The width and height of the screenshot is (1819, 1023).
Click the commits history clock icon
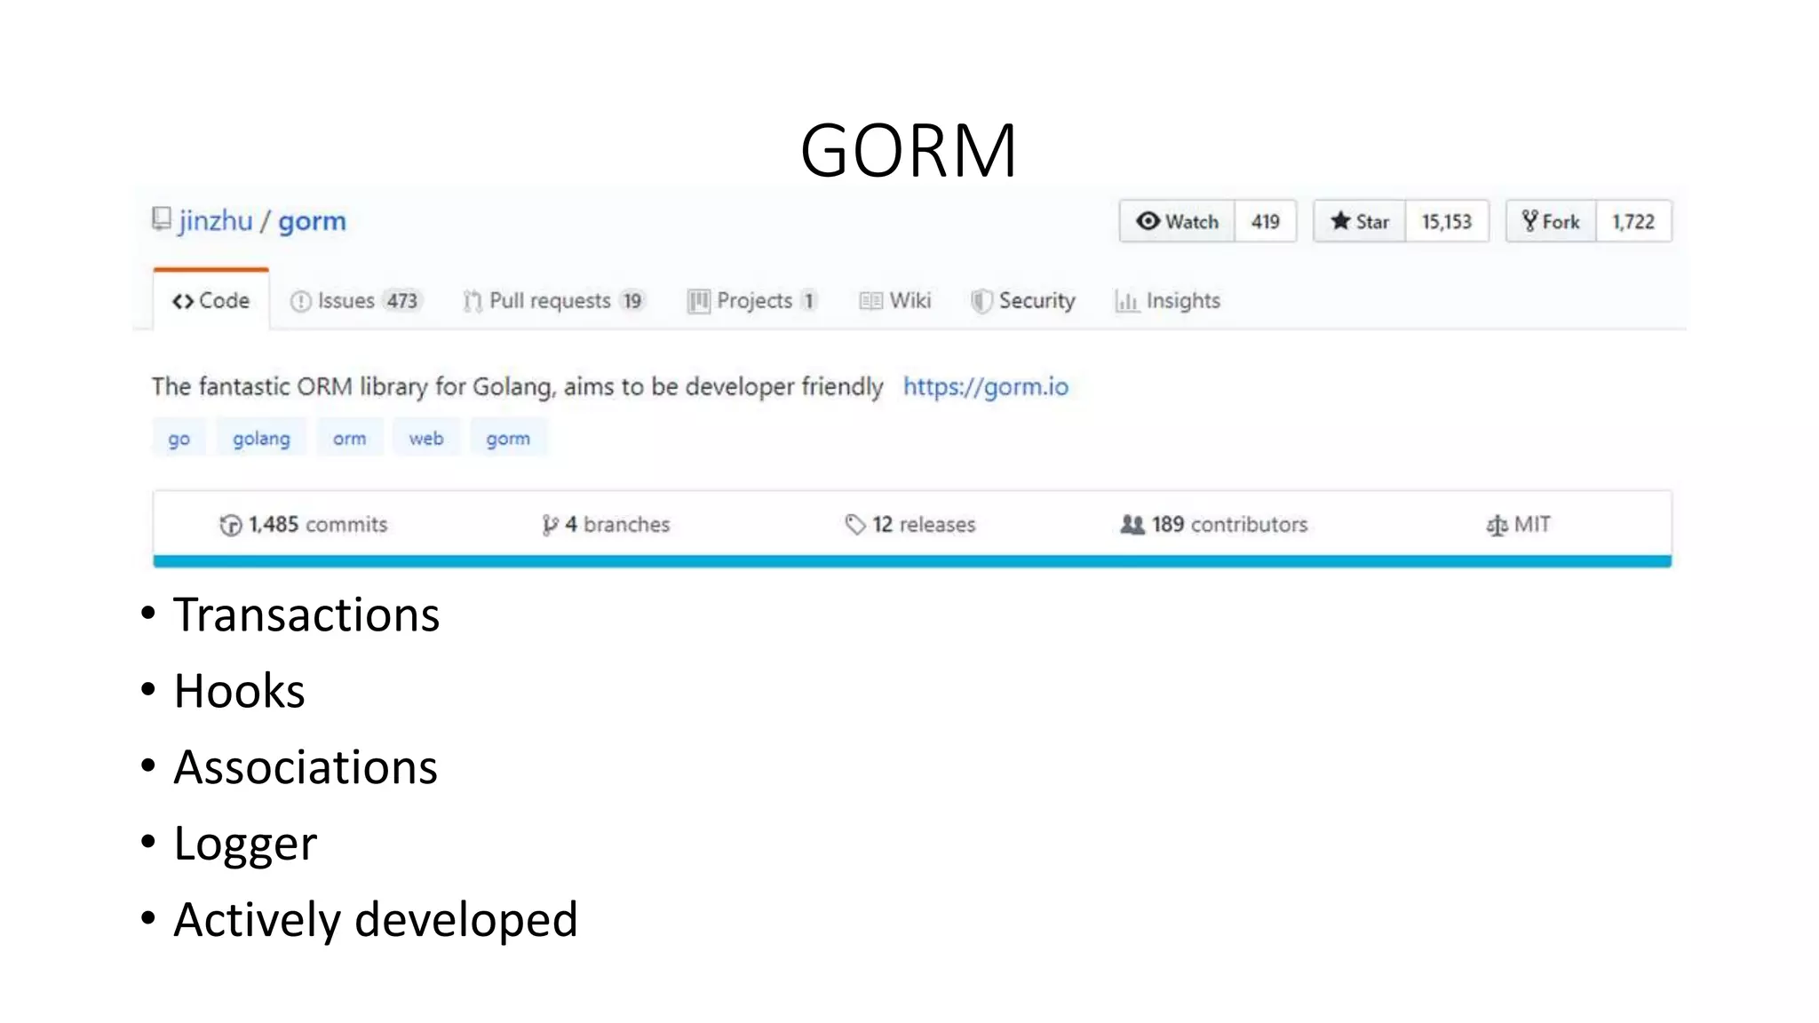click(230, 526)
